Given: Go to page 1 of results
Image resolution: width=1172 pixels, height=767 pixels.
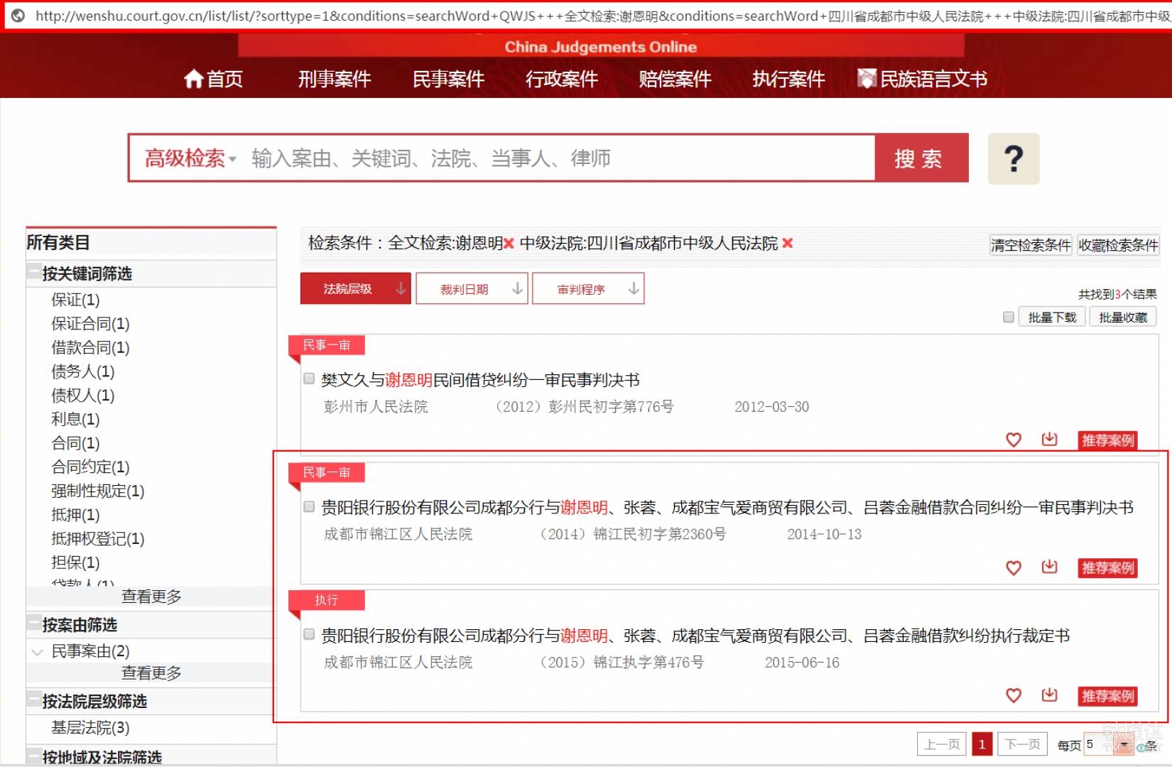Looking at the screenshot, I should point(982,744).
